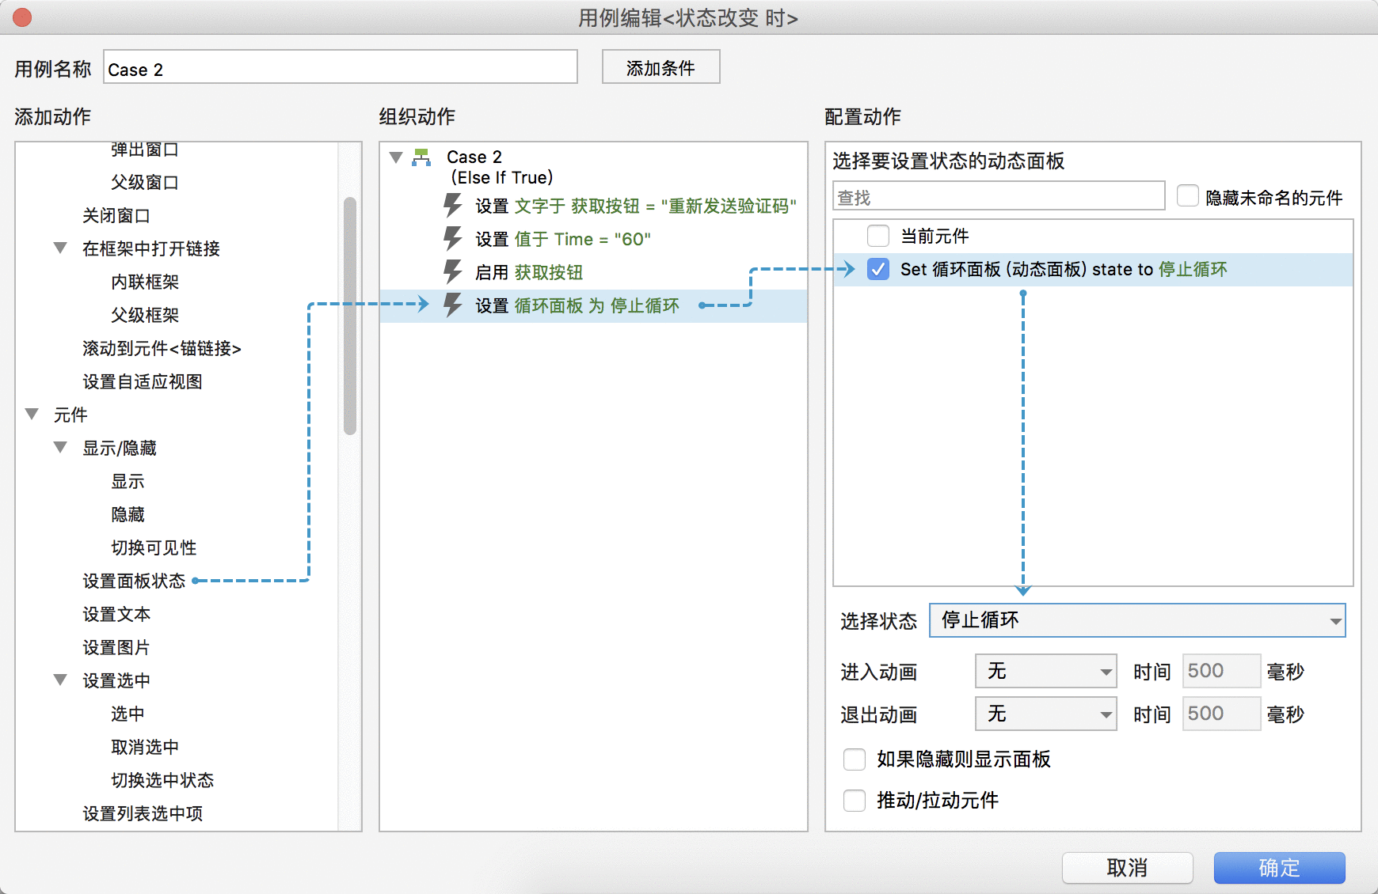Collapse 在框架中打开链接 group
The image size is (1378, 894).
click(x=60, y=248)
